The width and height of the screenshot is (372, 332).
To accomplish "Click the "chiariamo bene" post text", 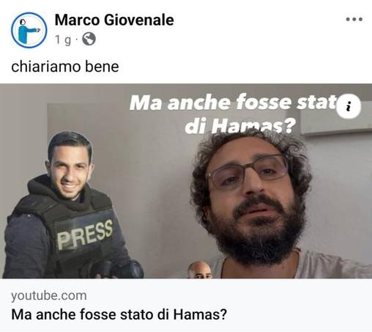I will (x=65, y=67).
